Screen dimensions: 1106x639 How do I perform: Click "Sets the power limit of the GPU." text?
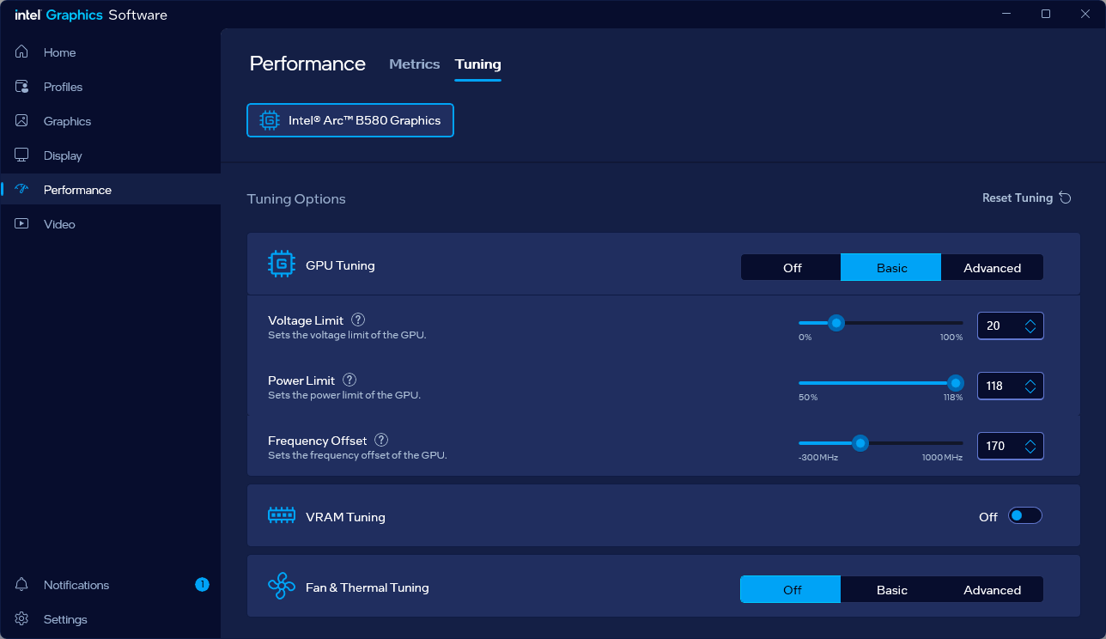click(344, 395)
